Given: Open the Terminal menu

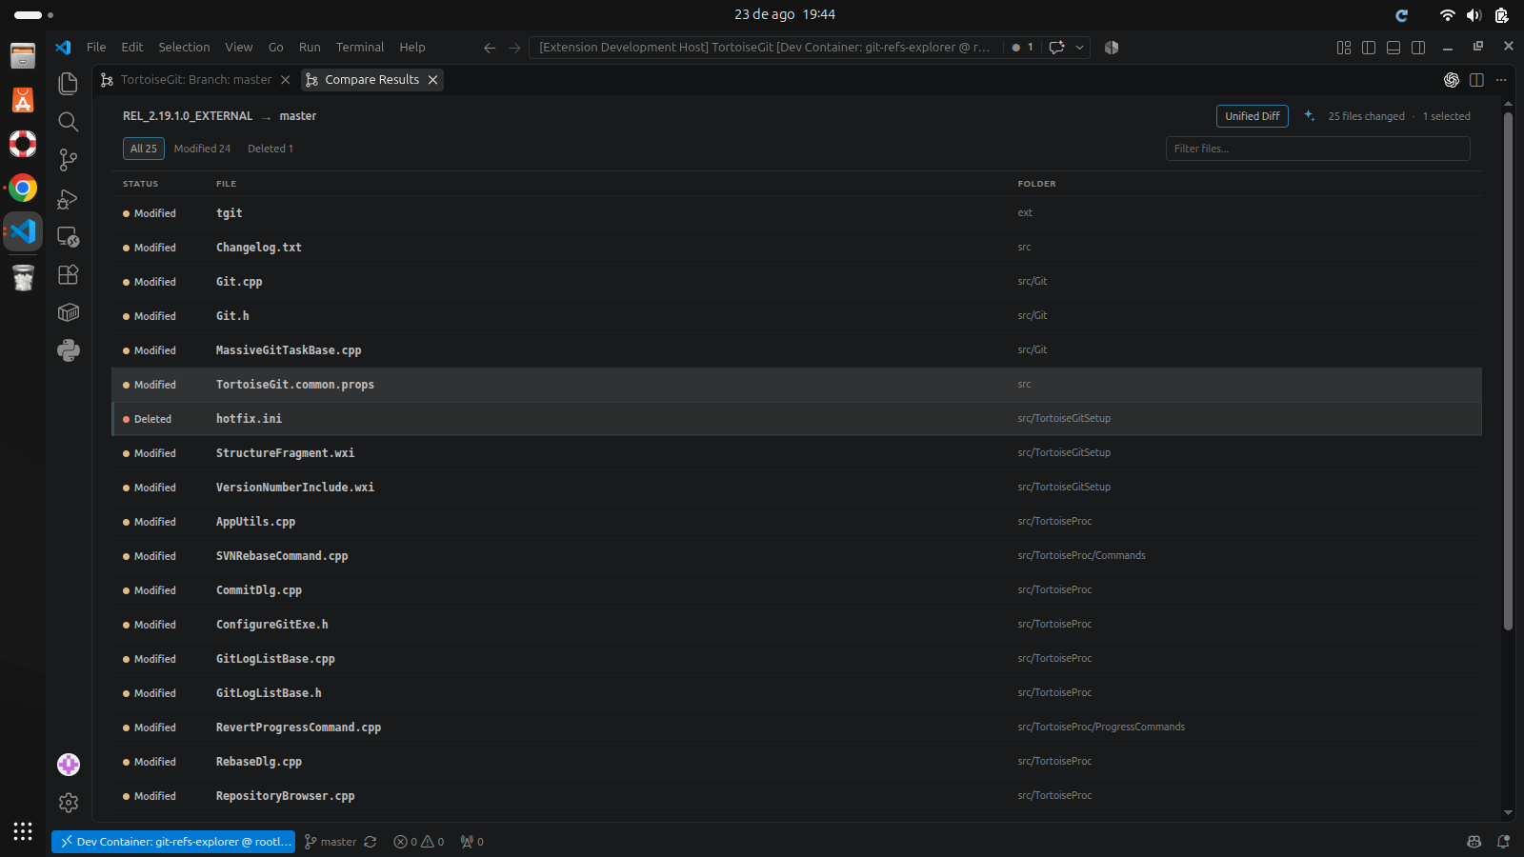Looking at the screenshot, I should pyautogui.click(x=360, y=48).
